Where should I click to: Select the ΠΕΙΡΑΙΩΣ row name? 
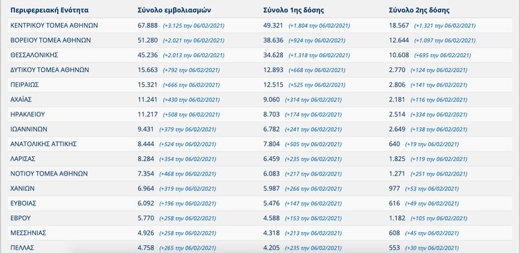point(24,85)
